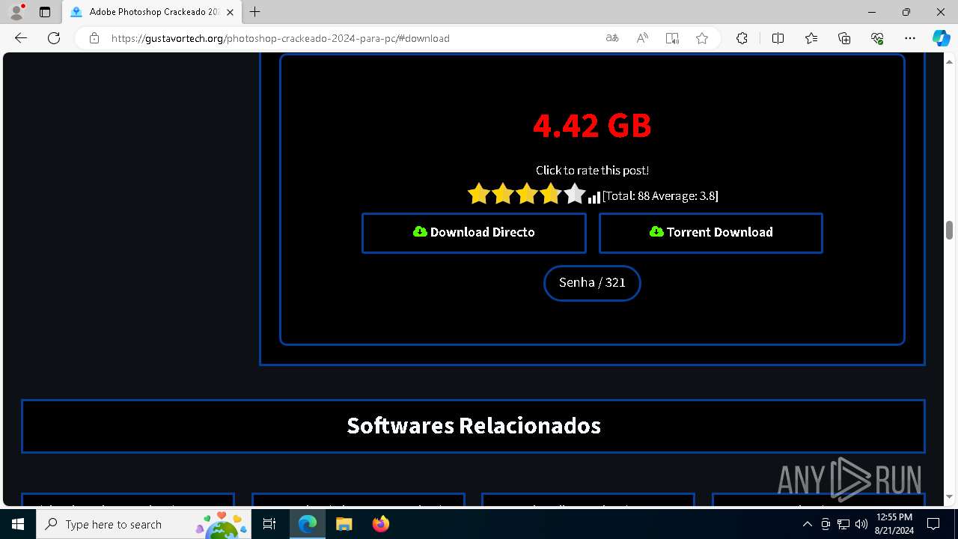The width and height of the screenshot is (958, 539).
Task: Show hidden system tray icons
Action: tap(808, 524)
